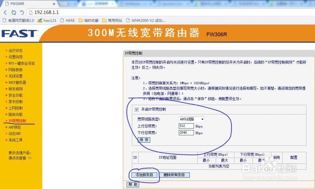The height and width of the screenshot is (189, 315).
Task: Click the 帮助 button
Action: 133,184
